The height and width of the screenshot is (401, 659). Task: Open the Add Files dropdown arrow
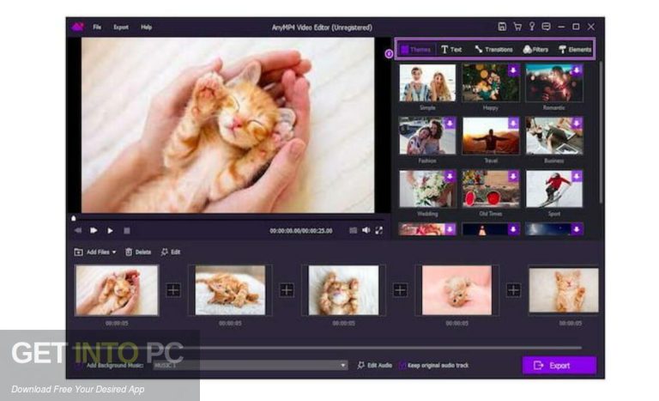pyautogui.click(x=114, y=252)
